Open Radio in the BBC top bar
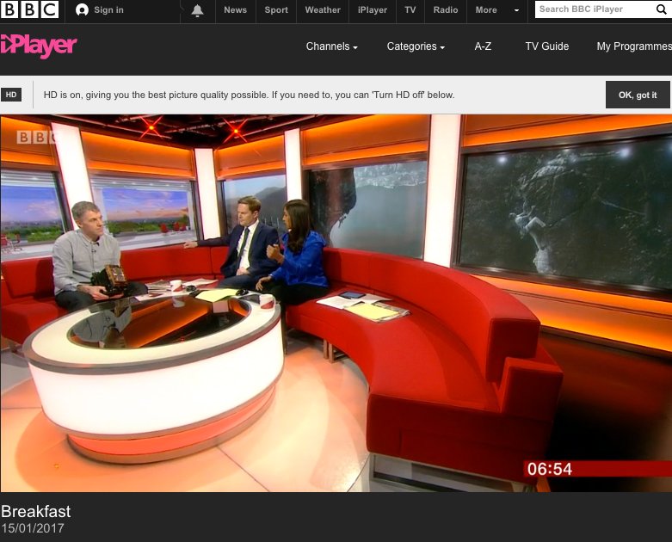 point(446,9)
